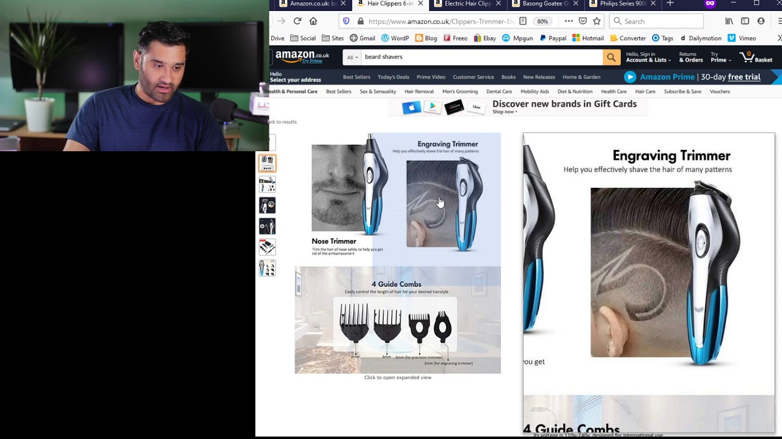Open New Releases nav item

coord(539,77)
